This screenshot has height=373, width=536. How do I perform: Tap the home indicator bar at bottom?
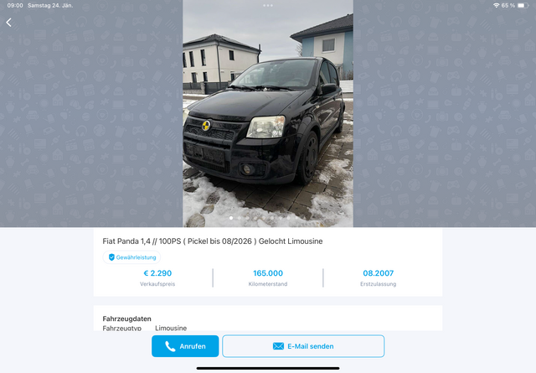point(268,369)
